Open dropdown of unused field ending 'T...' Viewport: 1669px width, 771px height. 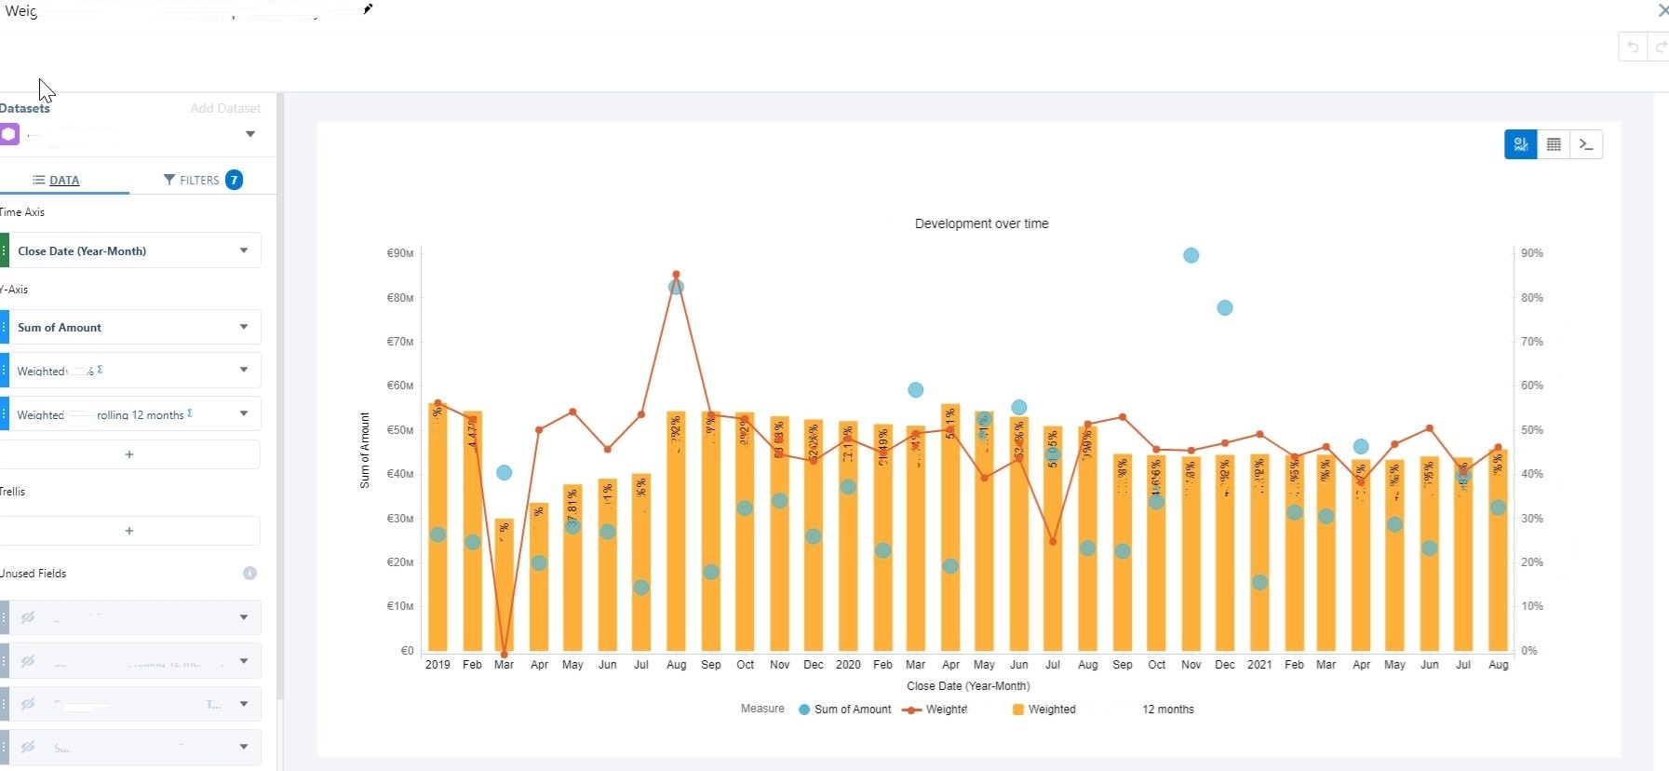click(x=244, y=704)
